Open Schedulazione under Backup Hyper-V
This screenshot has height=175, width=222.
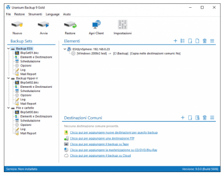click(x=30, y=91)
